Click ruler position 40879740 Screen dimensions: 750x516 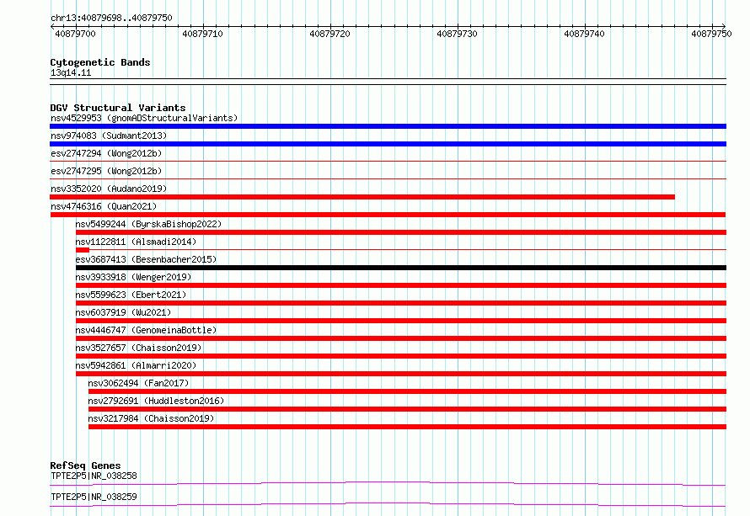tap(584, 34)
